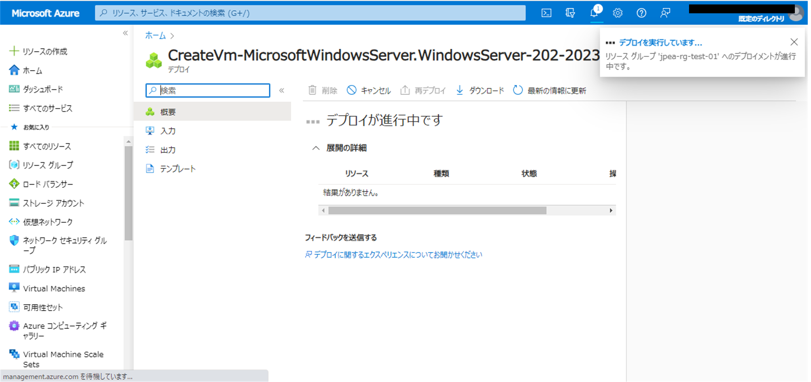Click the 最新の情報に更新 refresh icon
The width and height of the screenshot is (811, 382).
pos(518,90)
